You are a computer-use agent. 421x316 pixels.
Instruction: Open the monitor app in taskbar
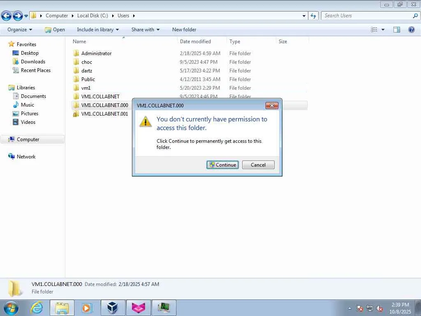pos(164,308)
